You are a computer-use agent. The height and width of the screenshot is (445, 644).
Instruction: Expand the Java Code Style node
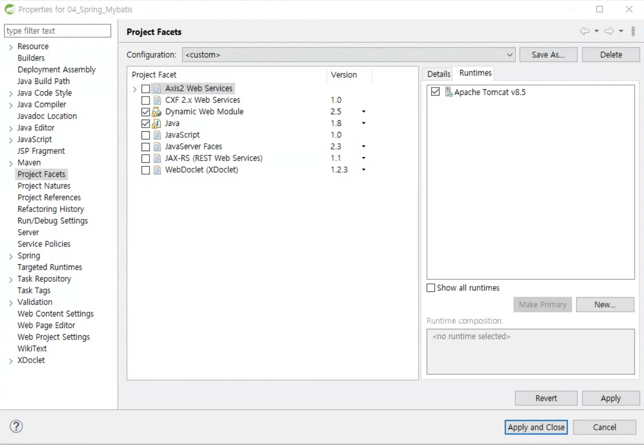click(11, 93)
